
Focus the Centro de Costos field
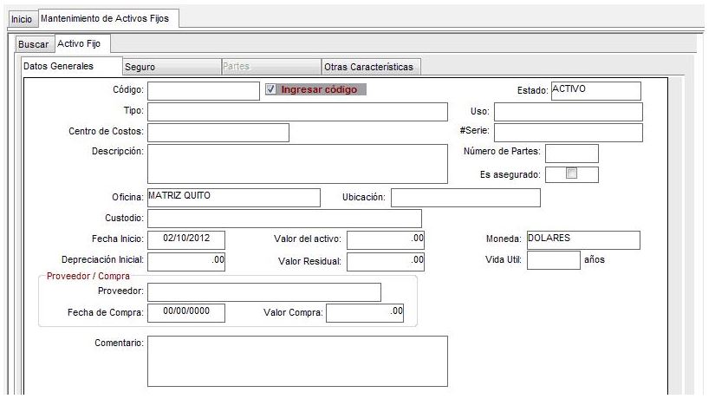pos(218,133)
